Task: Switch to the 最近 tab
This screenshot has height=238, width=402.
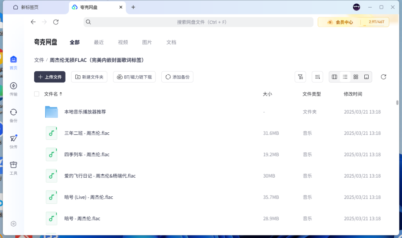Action: 99,42
